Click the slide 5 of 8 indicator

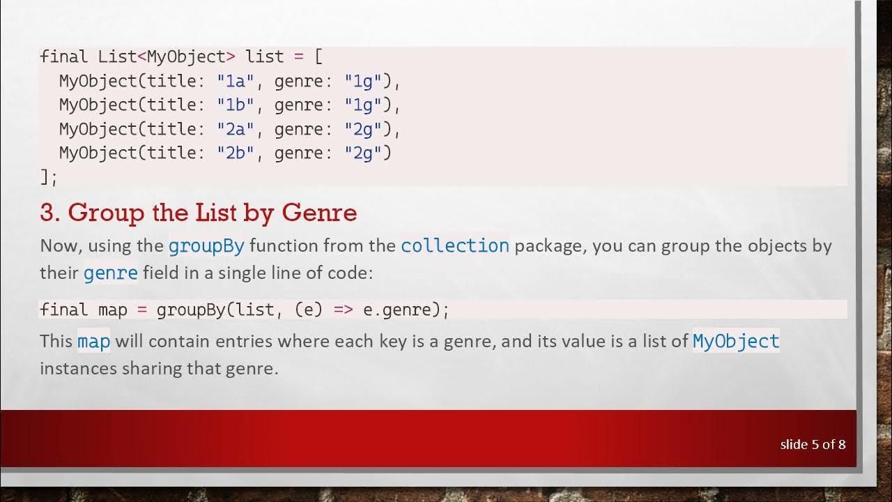(813, 444)
